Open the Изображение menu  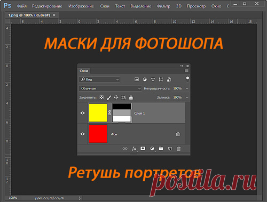tap(81, 6)
